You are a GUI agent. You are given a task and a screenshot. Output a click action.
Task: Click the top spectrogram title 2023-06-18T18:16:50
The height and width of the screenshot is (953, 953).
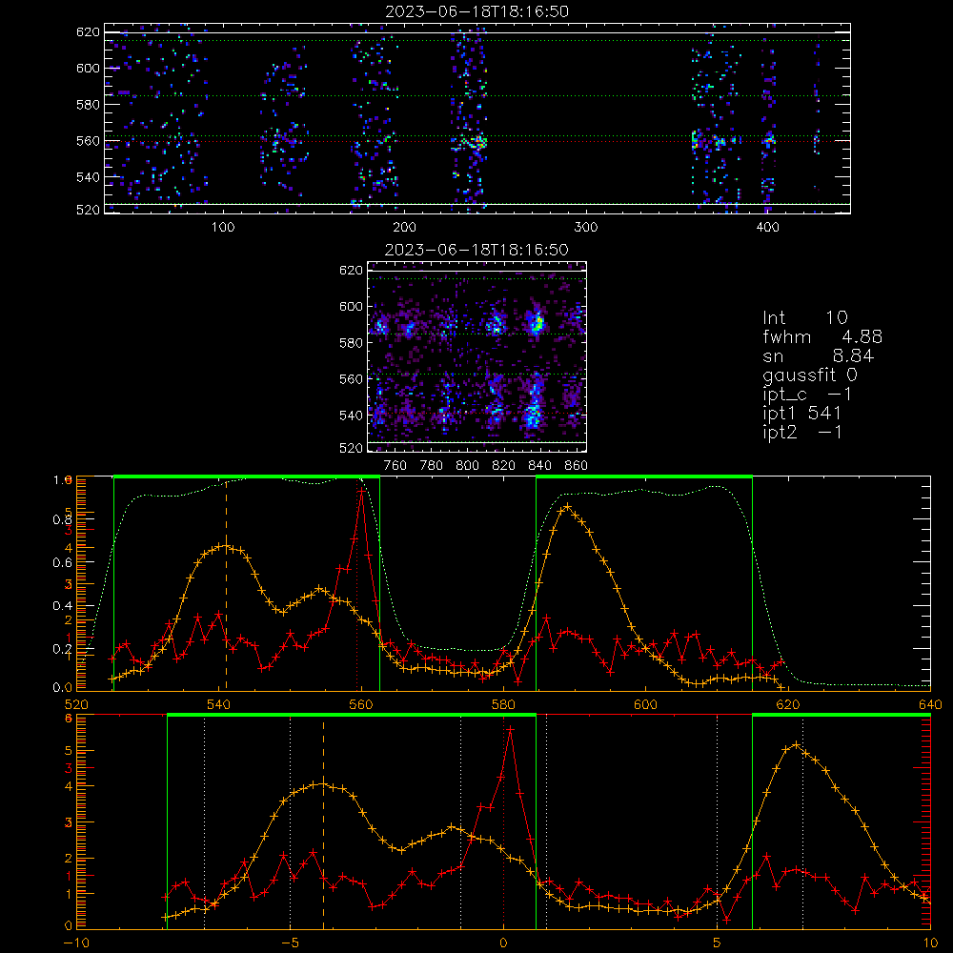477,11
